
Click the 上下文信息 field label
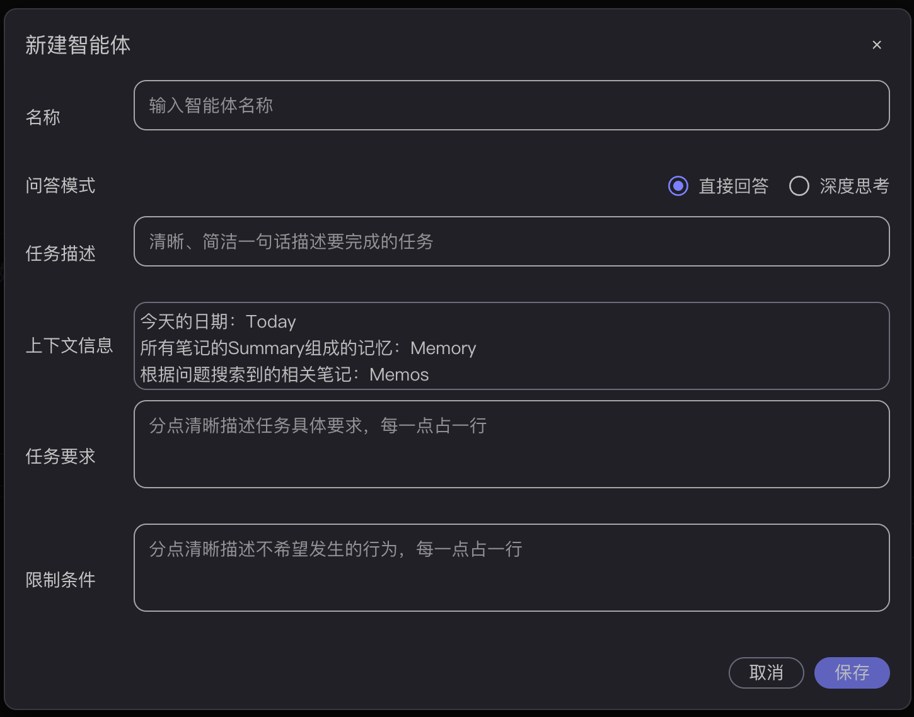(x=69, y=346)
